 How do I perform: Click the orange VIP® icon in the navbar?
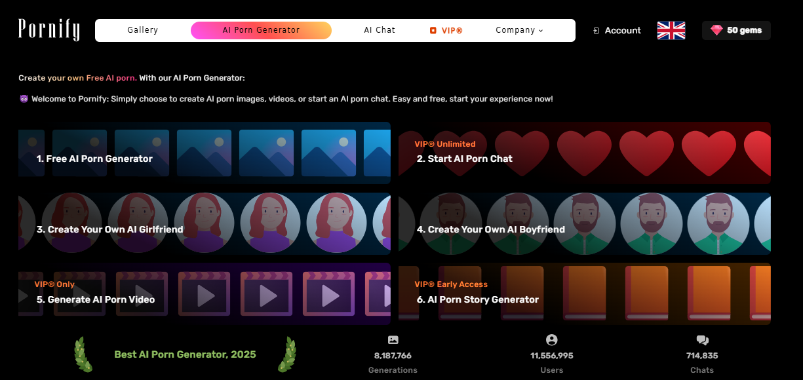click(433, 30)
